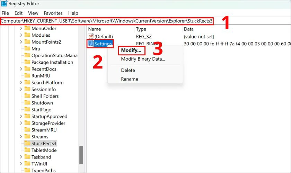Image resolution: width=291 pixels, height=173 pixels.
Task: Open the Help menu
Action: [73, 13]
